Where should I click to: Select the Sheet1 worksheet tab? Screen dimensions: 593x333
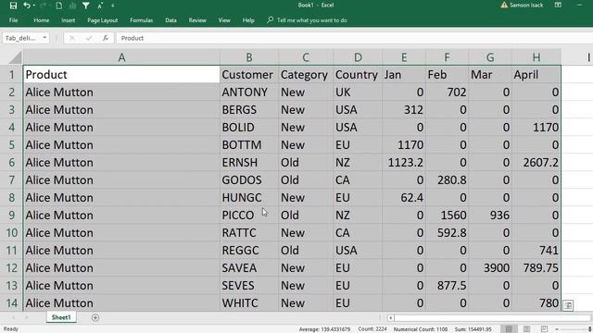[x=61, y=317]
